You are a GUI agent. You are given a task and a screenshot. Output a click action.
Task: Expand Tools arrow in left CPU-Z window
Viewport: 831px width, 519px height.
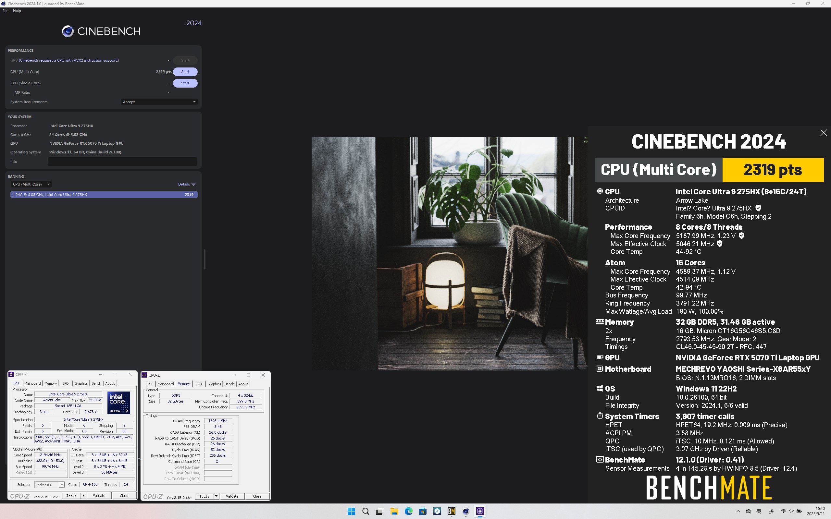pos(83,496)
